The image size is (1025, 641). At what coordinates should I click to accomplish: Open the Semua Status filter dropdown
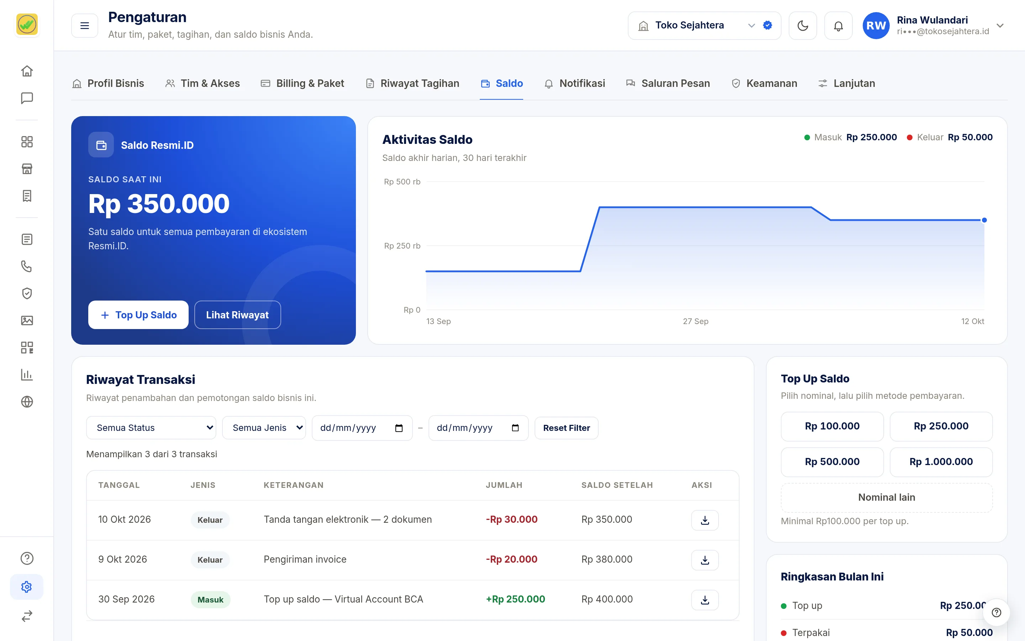coord(151,428)
